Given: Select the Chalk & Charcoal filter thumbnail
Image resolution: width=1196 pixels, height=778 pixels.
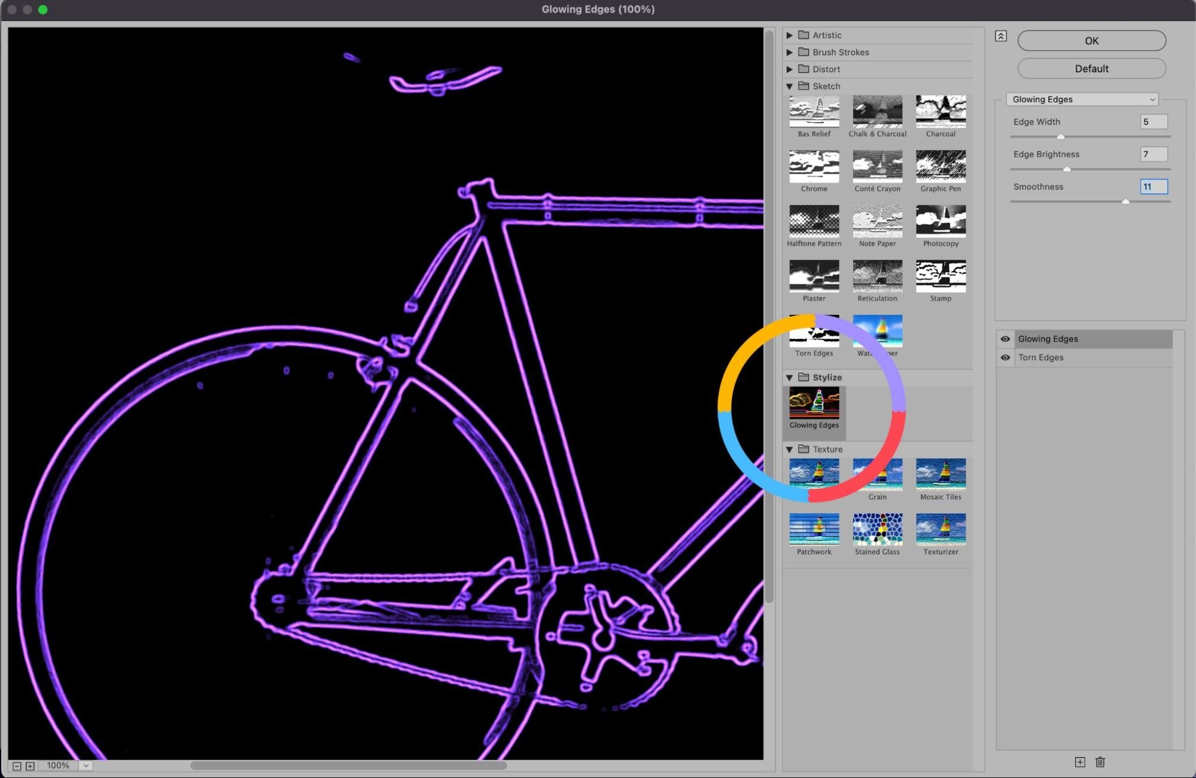Looking at the screenshot, I should (877, 112).
